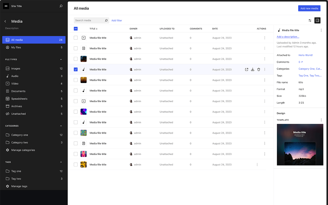Toggle the details sidebar panel icon

point(317,20)
